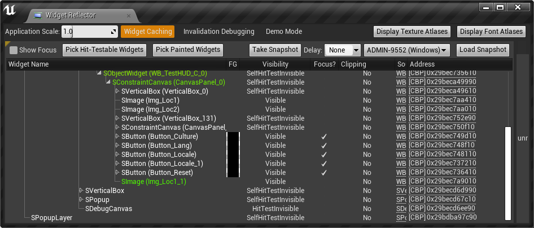Open the SDe source link for SDebugCanvas
Image resolution: width=534 pixels, height=228 pixels.
(401, 209)
